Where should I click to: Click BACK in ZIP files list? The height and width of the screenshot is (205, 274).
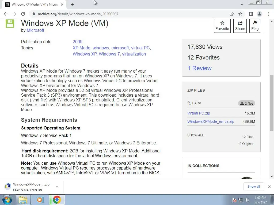[x=194, y=103]
